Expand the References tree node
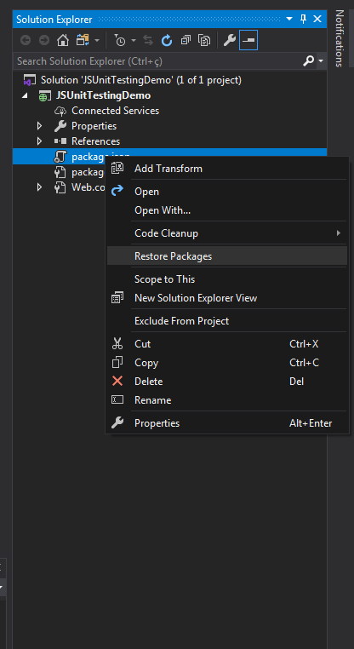The width and height of the screenshot is (354, 649). coord(40,141)
